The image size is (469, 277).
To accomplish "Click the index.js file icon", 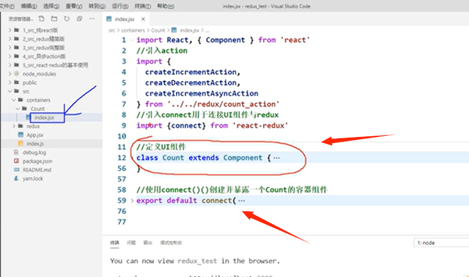I will (x=21, y=144).
